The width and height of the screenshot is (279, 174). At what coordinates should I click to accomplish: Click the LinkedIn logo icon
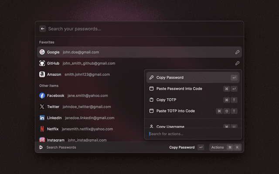[x=42, y=118]
